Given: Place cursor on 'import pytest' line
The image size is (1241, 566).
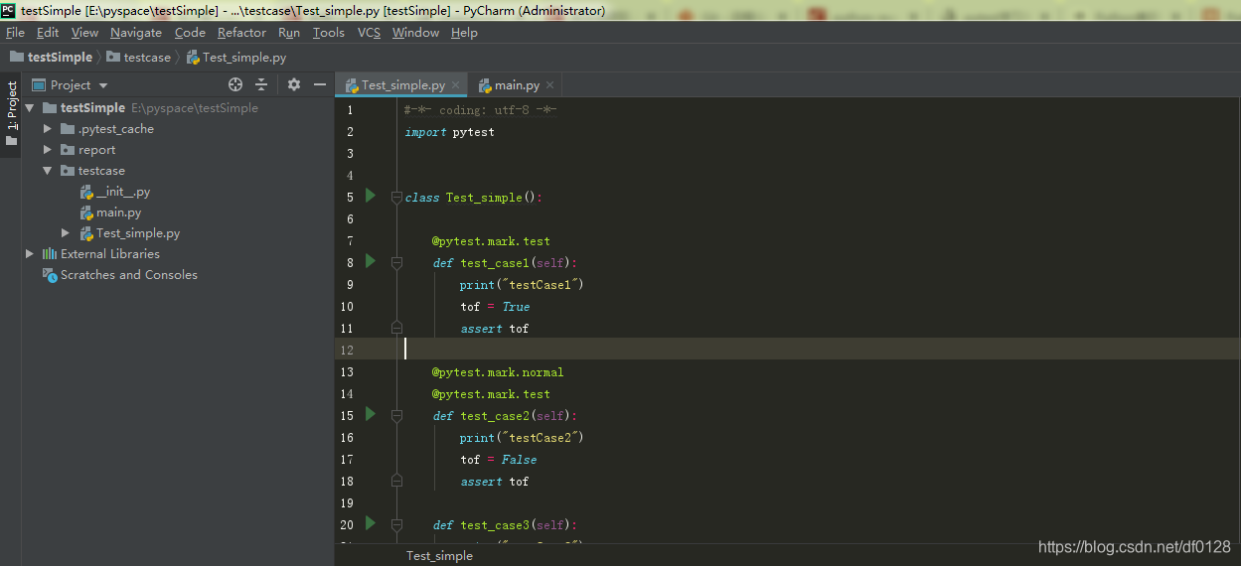Looking at the screenshot, I should point(449,132).
